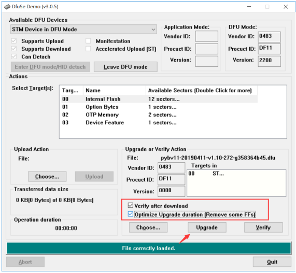296x273 pixels.
Task: Click the DFU Mode Vendor ID field
Action: click(270, 37)
